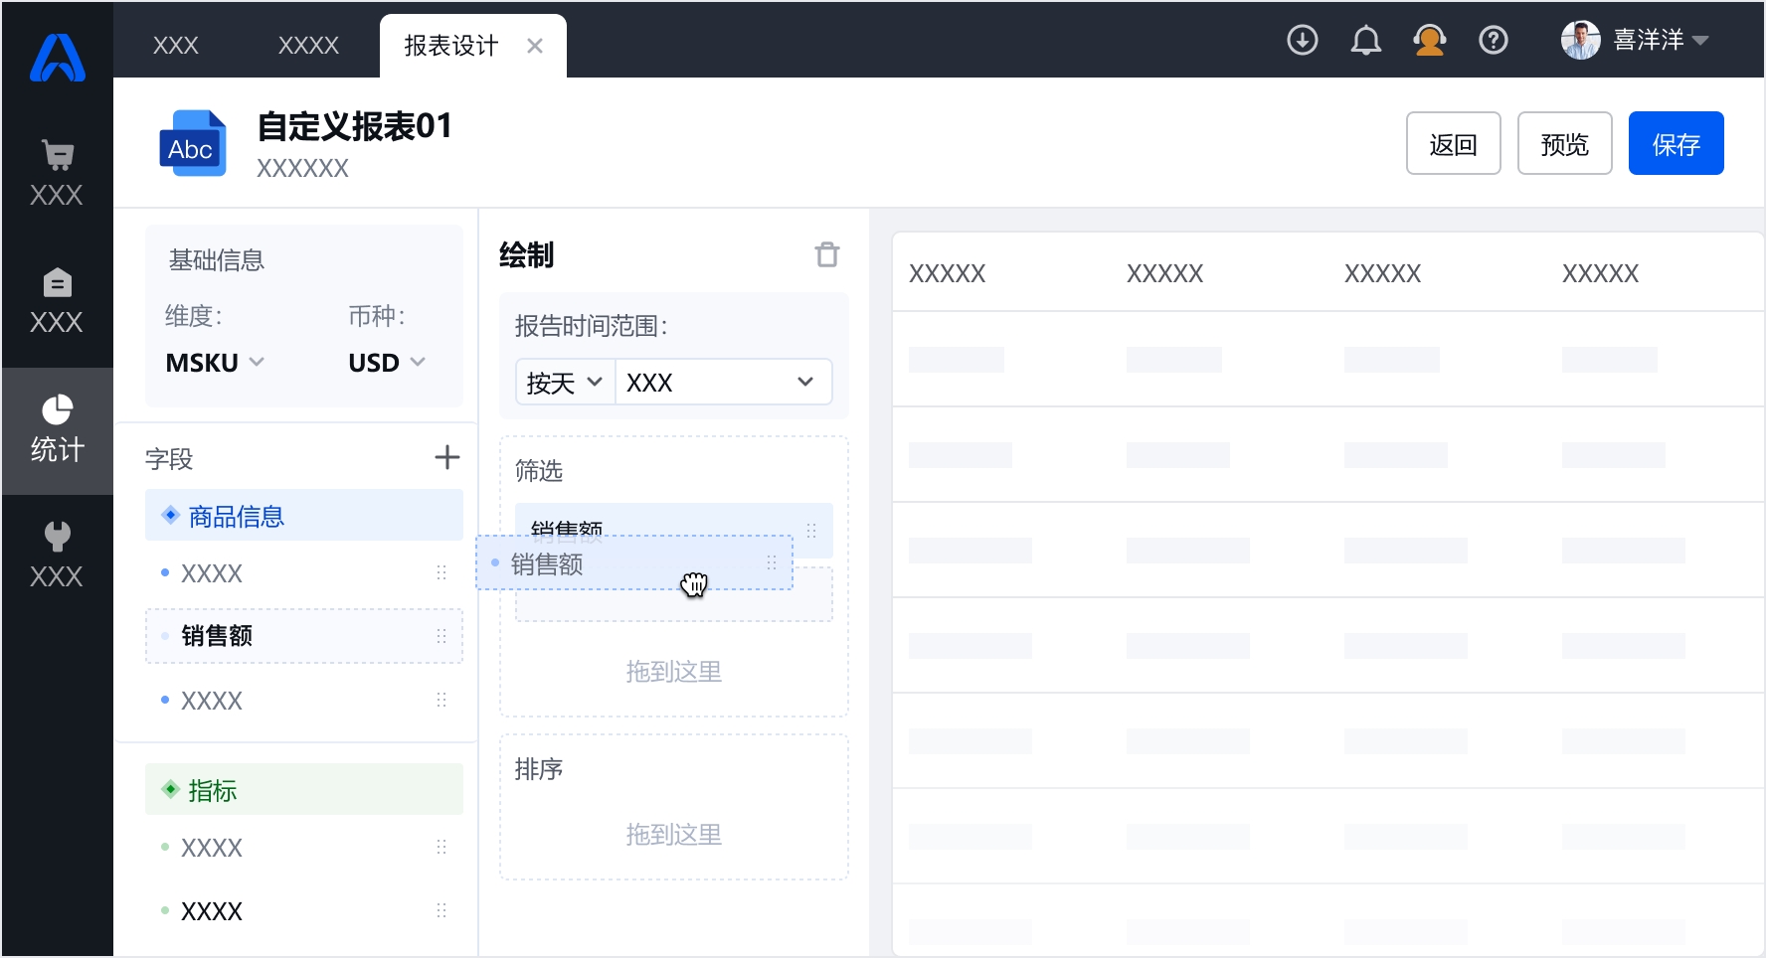Viewport: 1766px width, 958px height.
Task: Click the 返回 button
Action: click(1454, 144)
